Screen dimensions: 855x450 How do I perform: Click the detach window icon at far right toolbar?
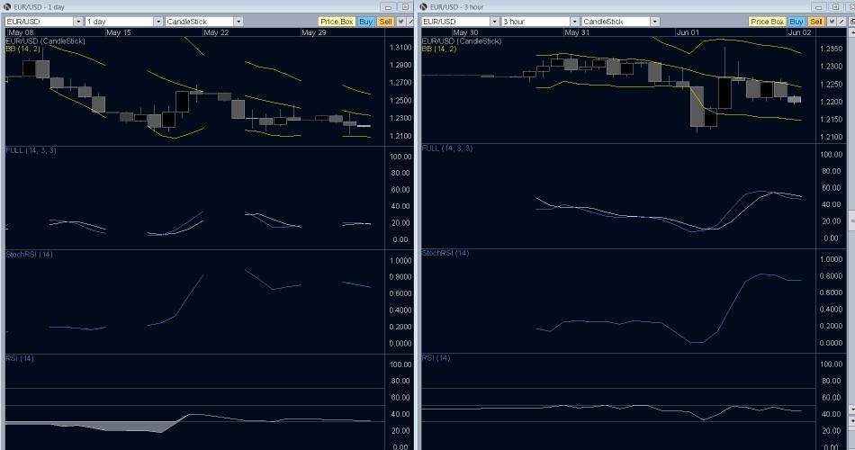pyautogui.click(x=851, y=22)
